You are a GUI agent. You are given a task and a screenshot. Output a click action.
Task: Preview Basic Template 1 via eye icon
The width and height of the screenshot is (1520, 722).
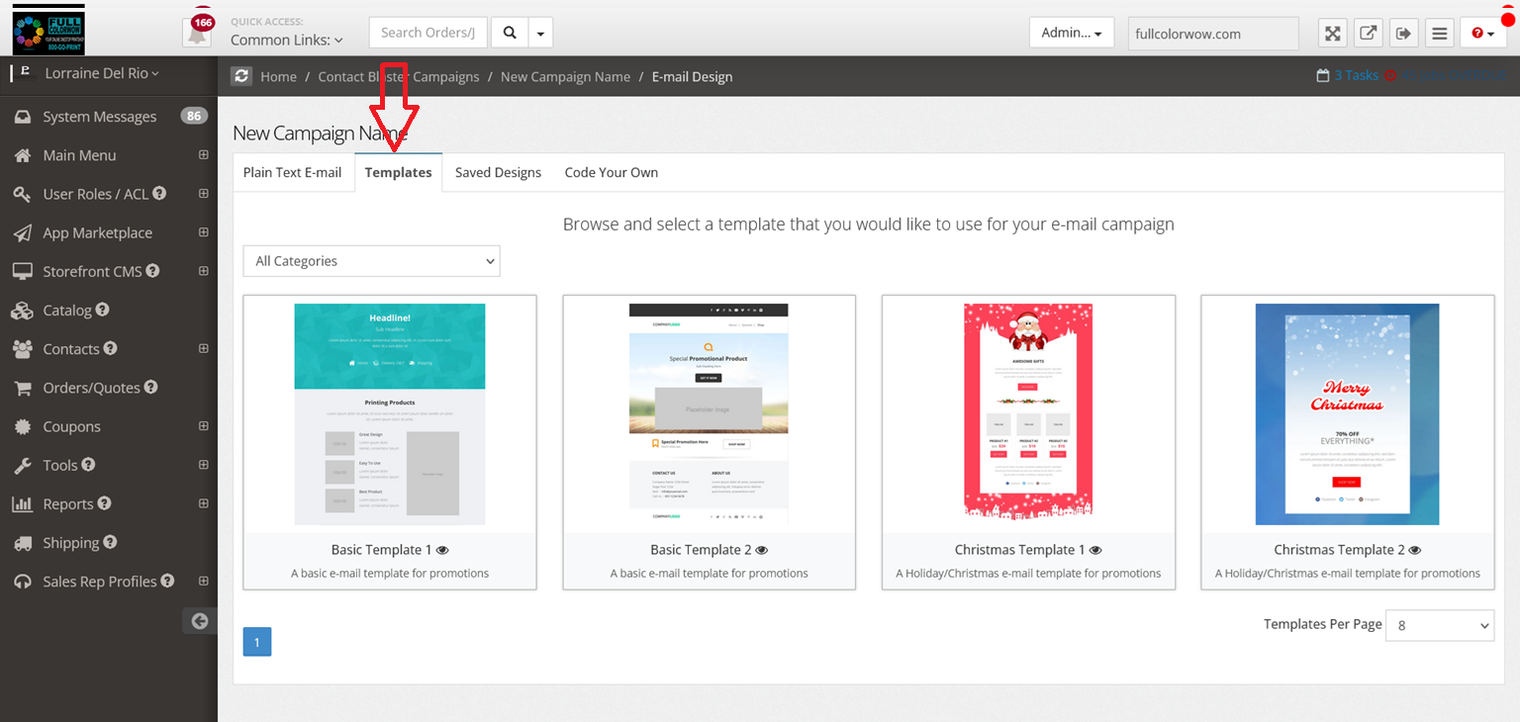(x=442, y=550)
